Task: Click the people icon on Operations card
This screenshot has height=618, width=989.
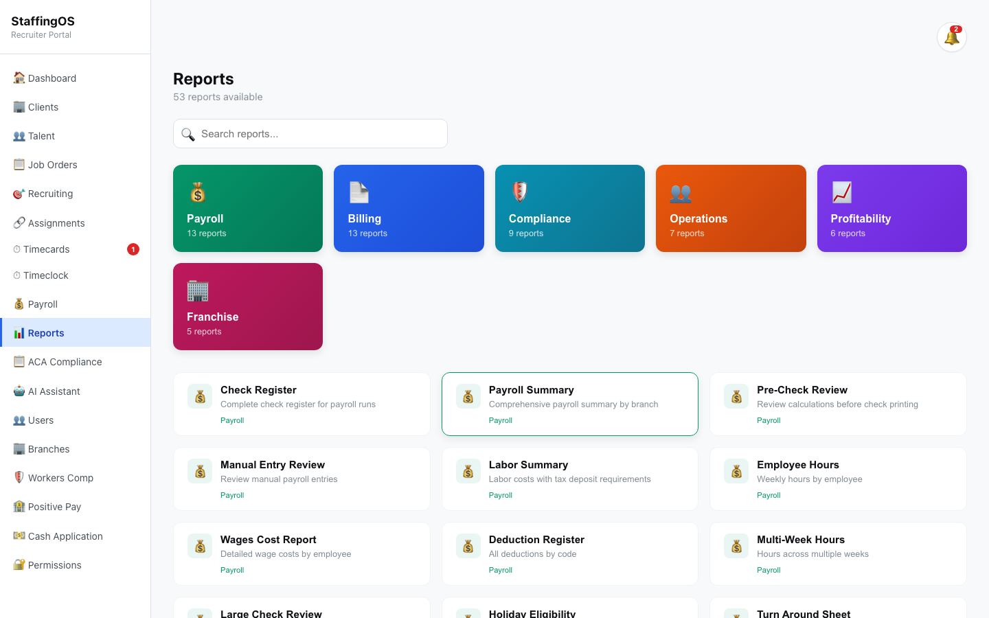Action: [x=681, y=192]
